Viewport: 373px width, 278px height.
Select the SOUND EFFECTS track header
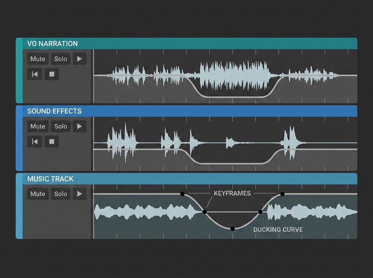tap(186, 111)
